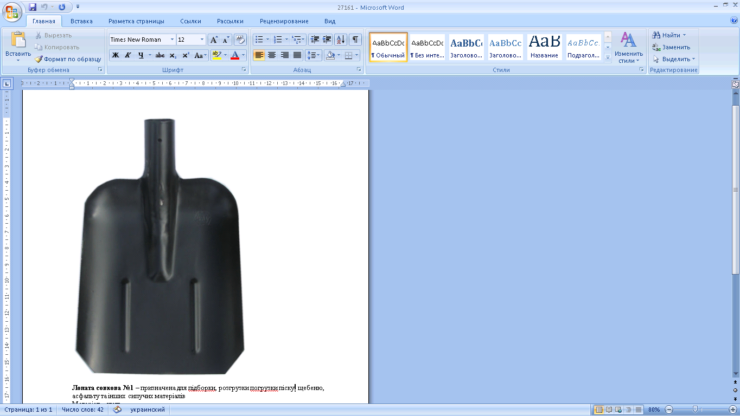Switch to Разметка страницы tab

coord(136,21)
